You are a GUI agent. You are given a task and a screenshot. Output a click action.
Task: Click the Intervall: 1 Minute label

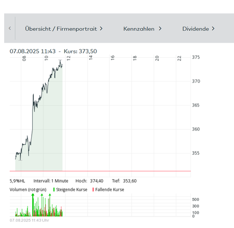coord(51,181)
